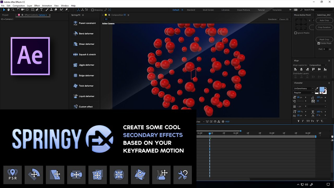Open the Composition menu
334x188 pixels.
tap(19, 5)
